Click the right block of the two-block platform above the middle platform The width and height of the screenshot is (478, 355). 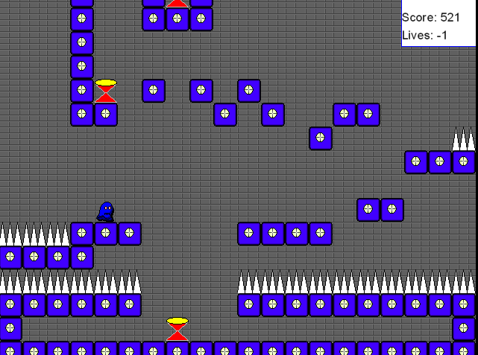coord(392,210)
